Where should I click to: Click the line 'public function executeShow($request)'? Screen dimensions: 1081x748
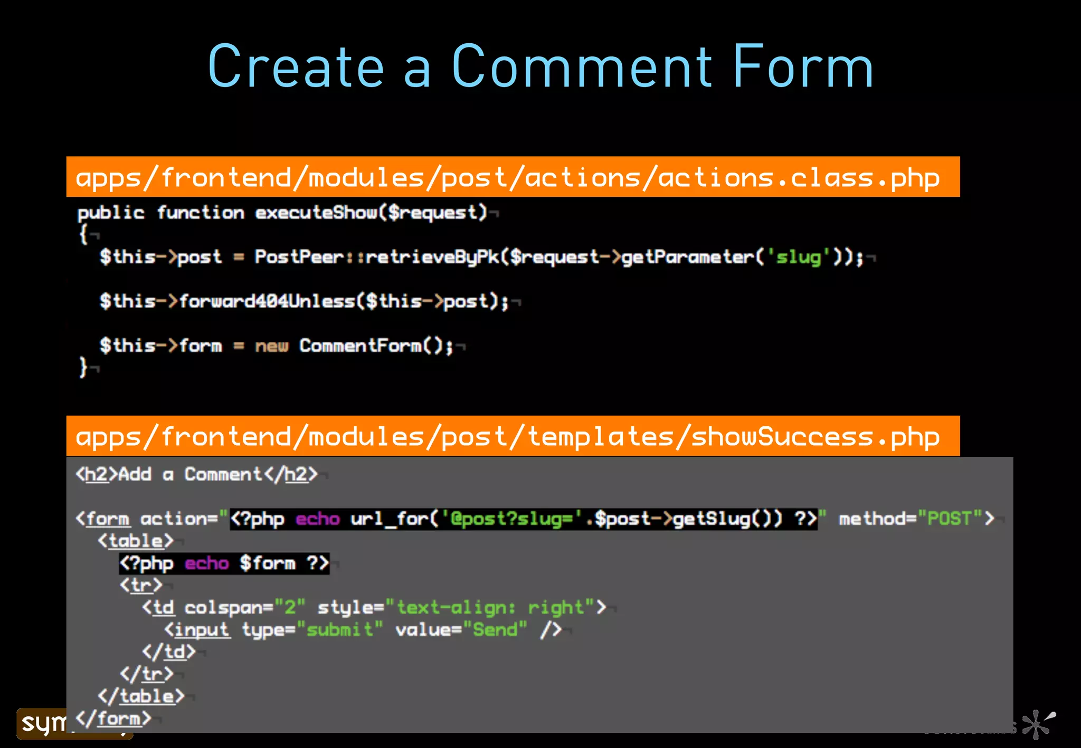click(282, 213)
